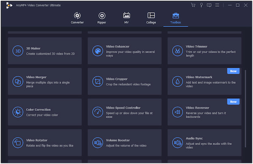Click "Crop the redundant video footage" description

click(x=128, y=84)
